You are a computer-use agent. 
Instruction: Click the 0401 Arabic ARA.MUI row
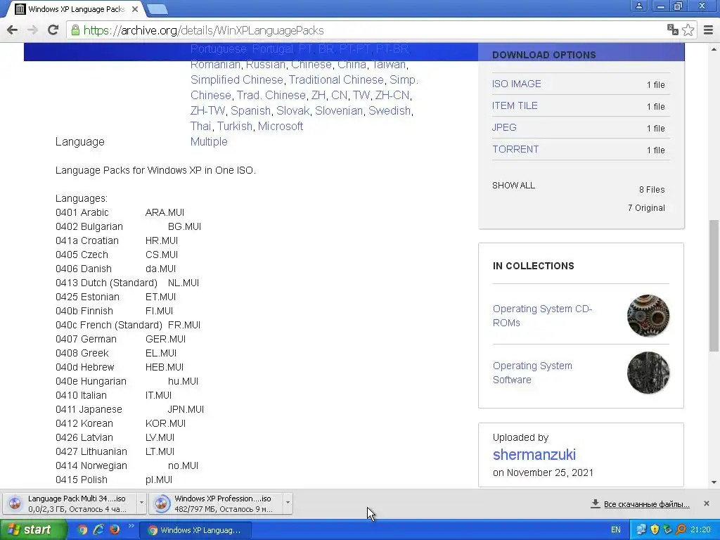click(120, 212)
